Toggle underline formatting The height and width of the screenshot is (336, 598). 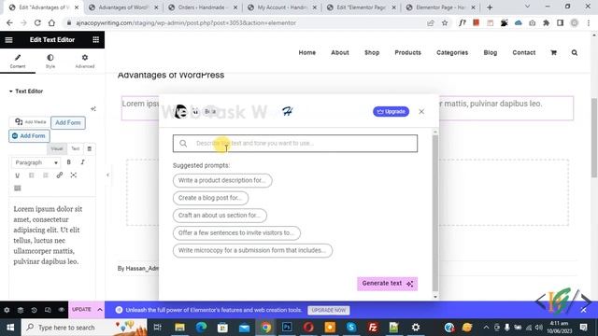click(x=17, y=175)
